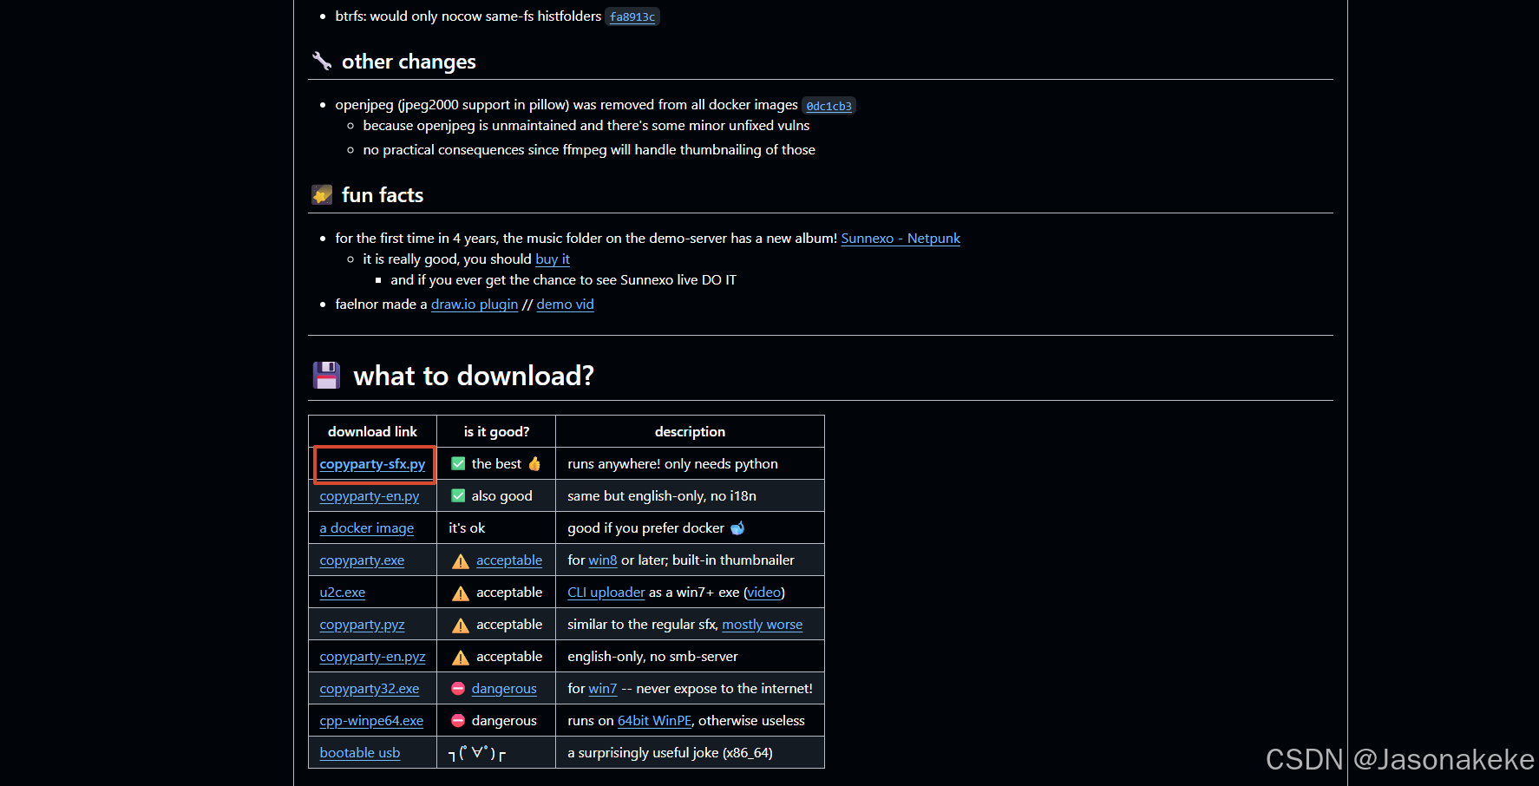Download u2c.exe
The width and height of the screenshot is (1539, 786).
click(343, 593)
